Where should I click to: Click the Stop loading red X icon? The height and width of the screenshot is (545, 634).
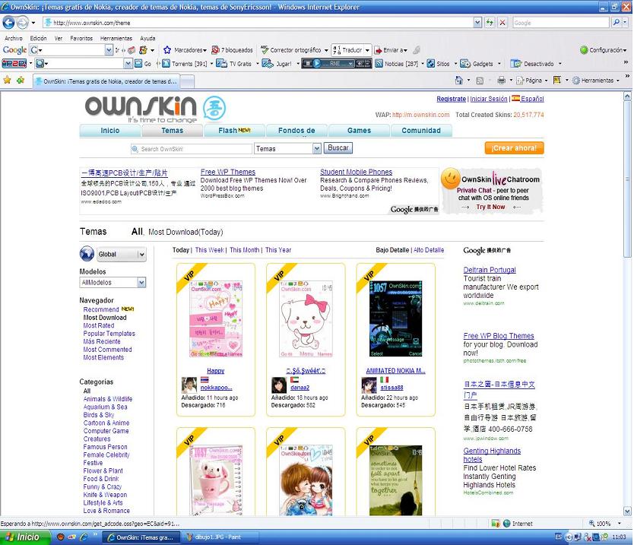pos(502,23)
